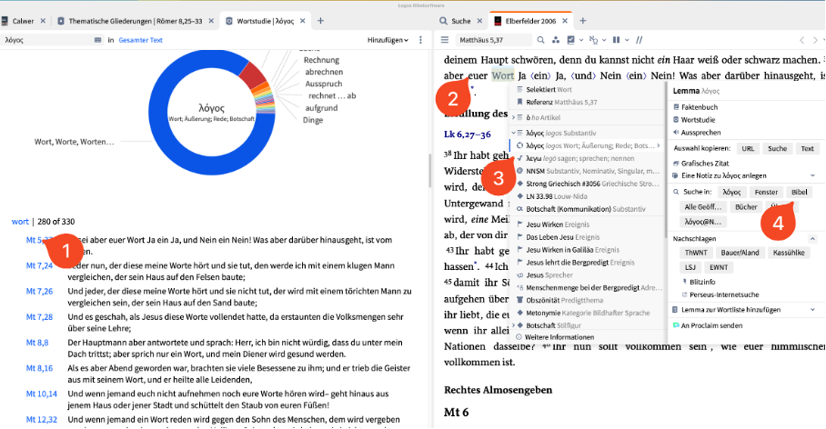
Task: Expand Eine Notiz zu λόγος anlegen options
Action: click(813, 175)
